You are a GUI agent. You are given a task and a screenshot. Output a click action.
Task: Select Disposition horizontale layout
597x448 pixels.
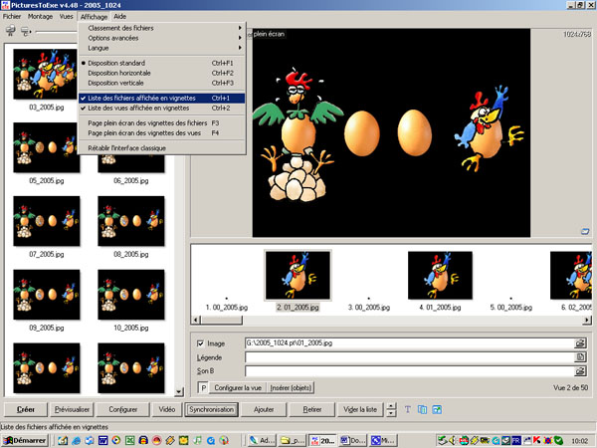click(x=161, y=73)
